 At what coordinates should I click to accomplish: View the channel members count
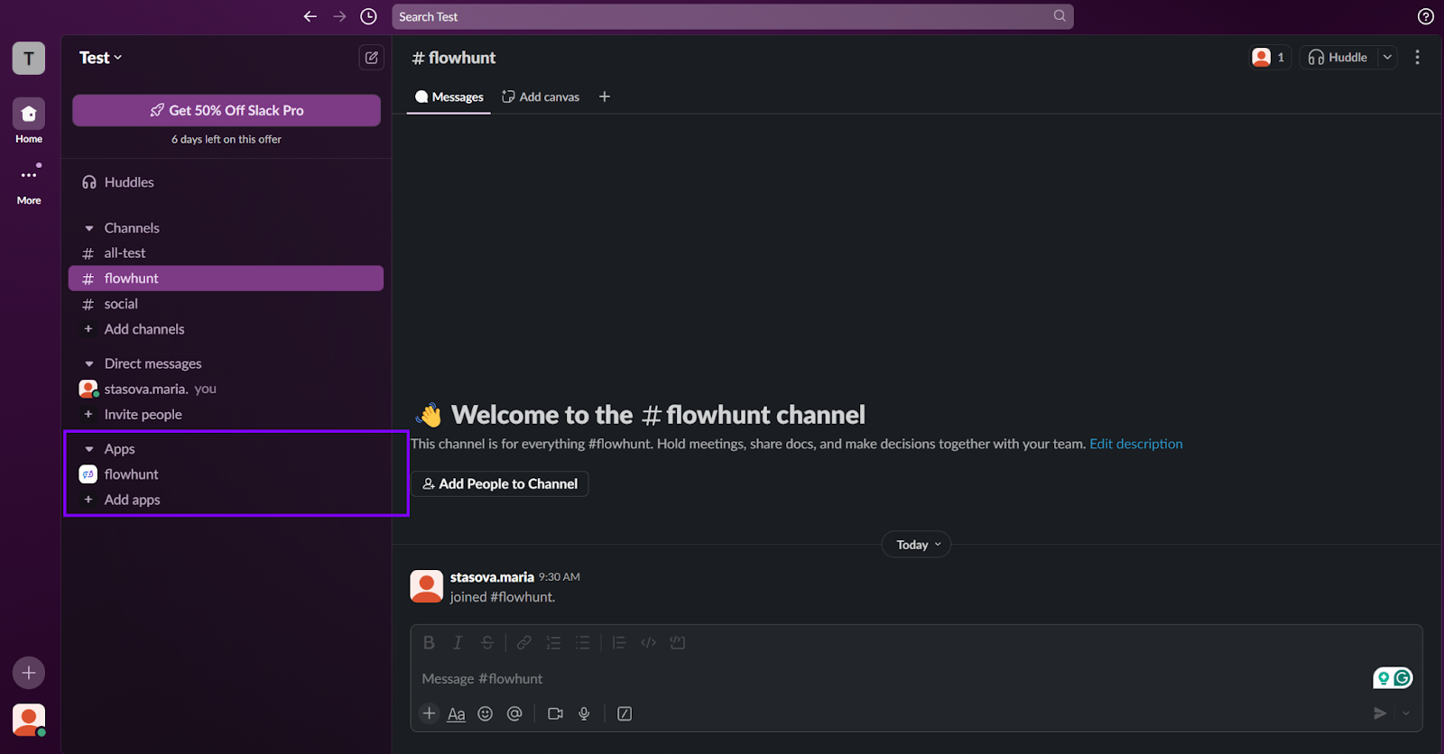(1269, 57)
